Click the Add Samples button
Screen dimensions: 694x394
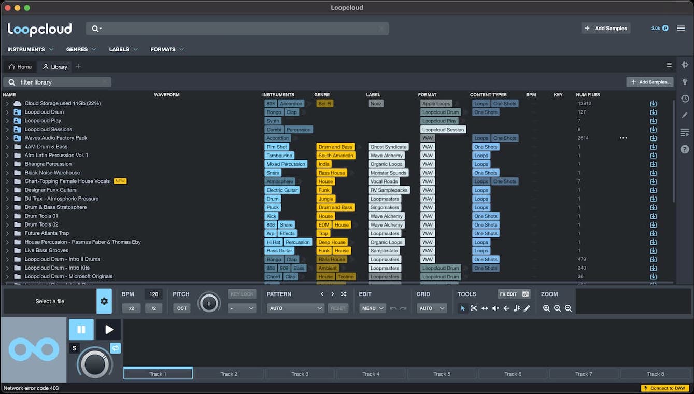(605, 28)
